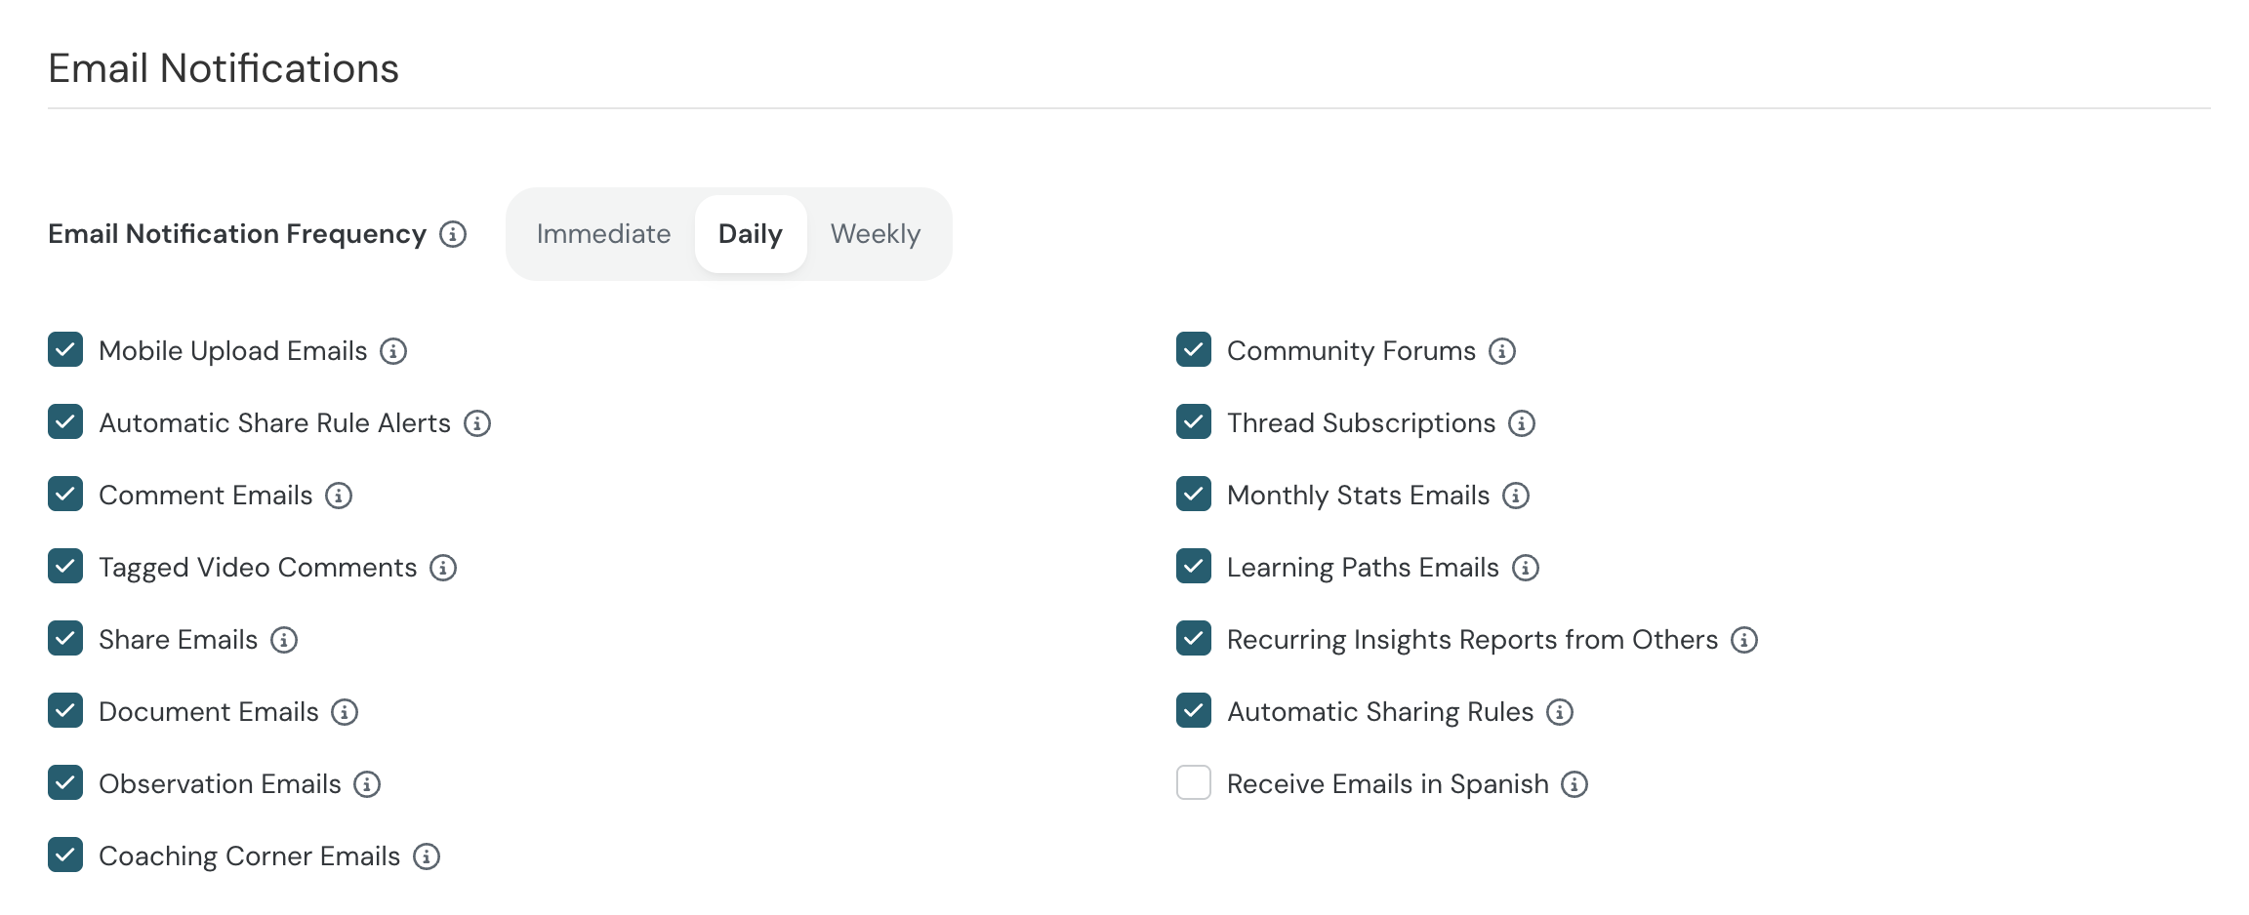Show info for Recurring Insights Reports from Others
Image resolution: width=2249 pixels, height=915 pixels.
pos(1744,640)
